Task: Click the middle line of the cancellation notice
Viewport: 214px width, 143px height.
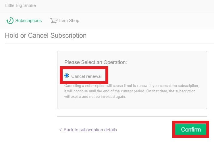Action: 132,91
